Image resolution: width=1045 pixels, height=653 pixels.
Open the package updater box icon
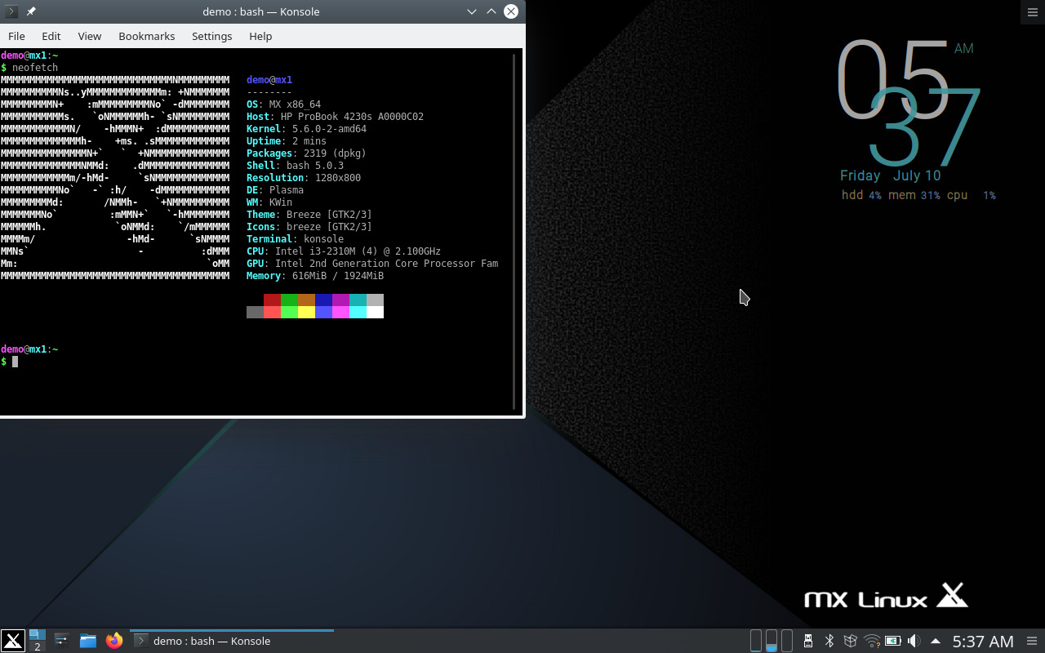click(849, 640)
